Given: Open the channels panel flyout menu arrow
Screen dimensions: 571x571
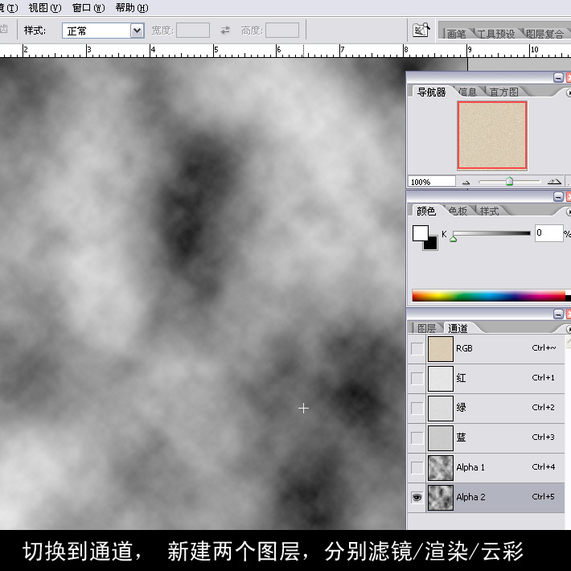Looking at the screenshot, I should 569,329.
